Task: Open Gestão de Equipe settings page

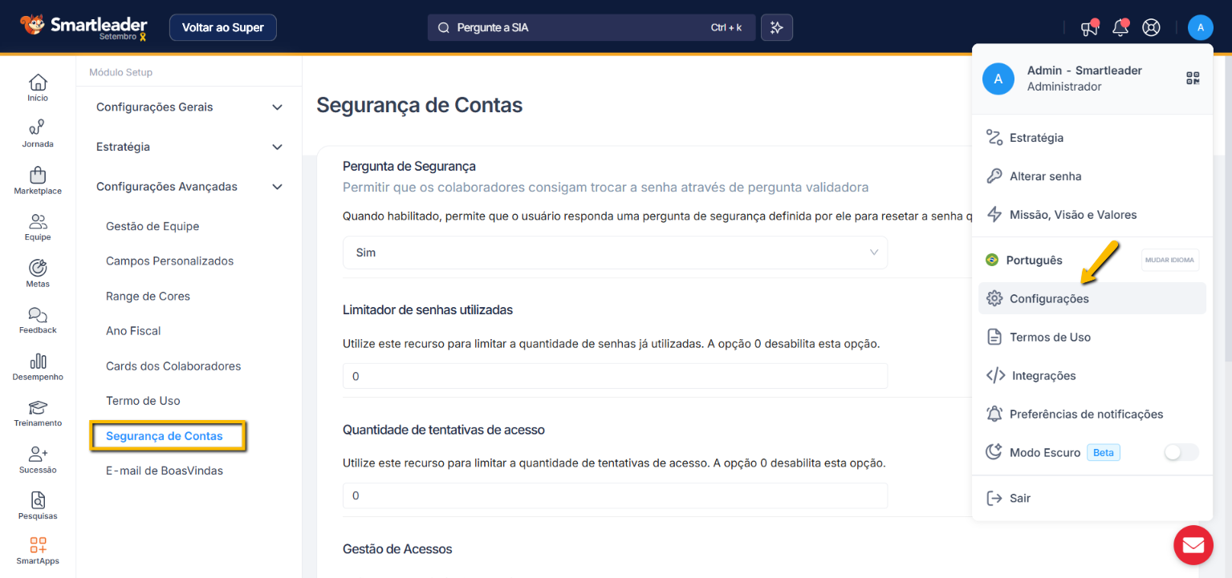Action: [152, 227]
